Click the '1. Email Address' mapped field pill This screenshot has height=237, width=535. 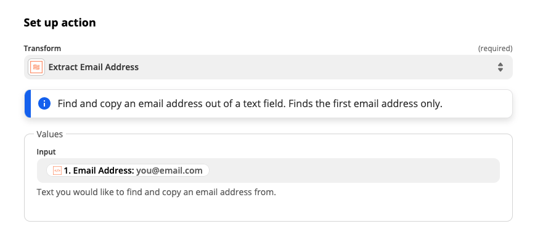[128, 171]
